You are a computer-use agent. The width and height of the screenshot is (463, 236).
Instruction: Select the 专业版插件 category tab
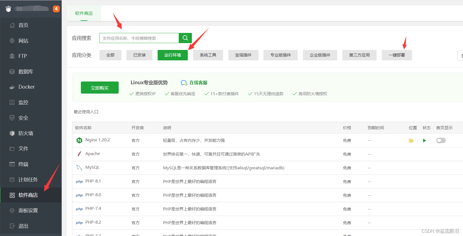(x=280, y=55)
